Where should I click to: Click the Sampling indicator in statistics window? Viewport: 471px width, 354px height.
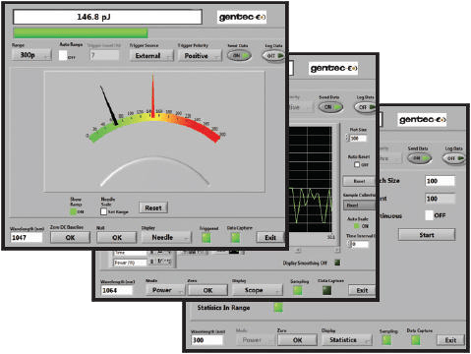pyautogui.click(x=386, y=340)
